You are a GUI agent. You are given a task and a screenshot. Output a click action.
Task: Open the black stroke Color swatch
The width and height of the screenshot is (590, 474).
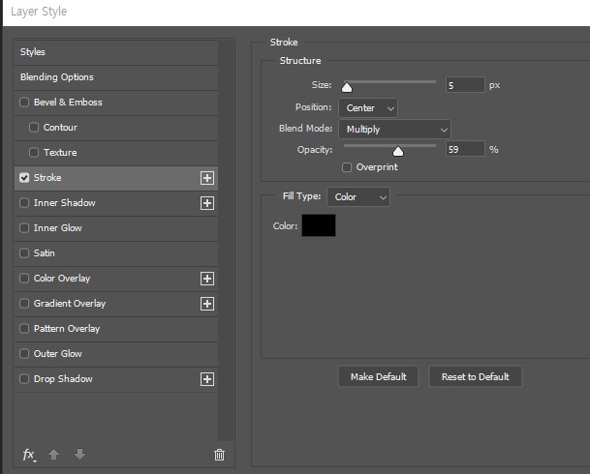point(319,225)
